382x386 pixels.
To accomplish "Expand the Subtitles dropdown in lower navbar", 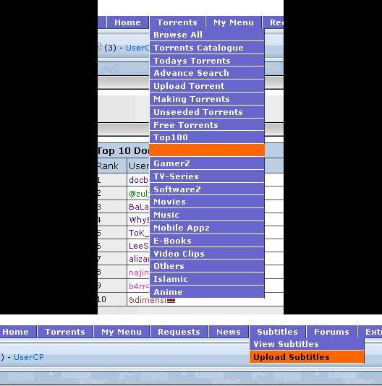I will 277,332.
